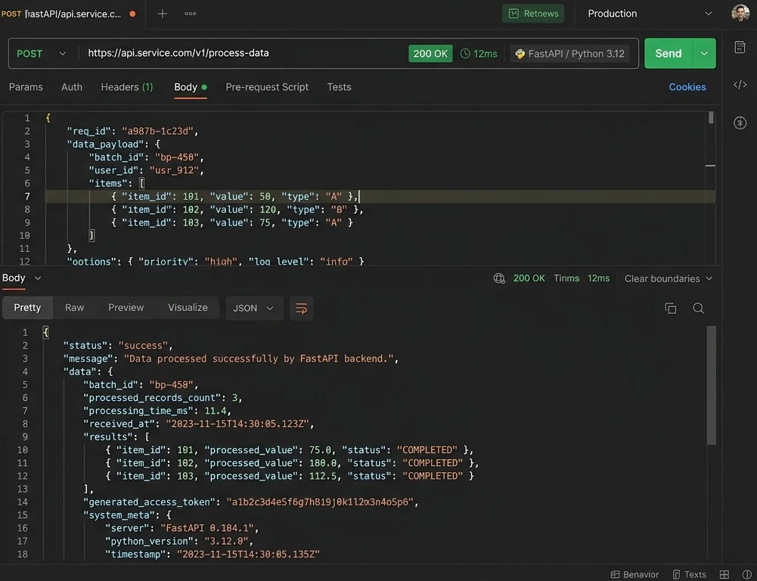Search the response with magnifier icon
Screen dimensions: 757x581
[698, 308]
